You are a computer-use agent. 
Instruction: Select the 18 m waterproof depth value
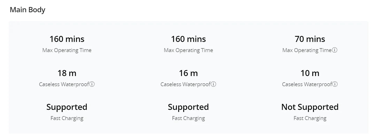pos(67,73)
